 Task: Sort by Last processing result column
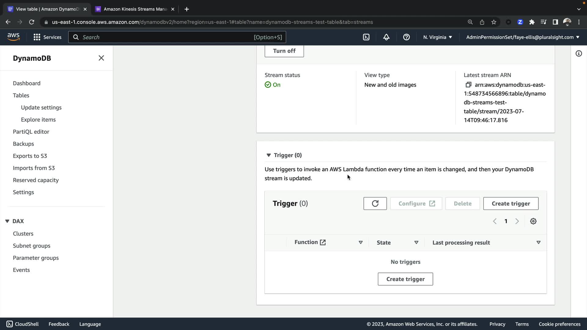(538, 242)
